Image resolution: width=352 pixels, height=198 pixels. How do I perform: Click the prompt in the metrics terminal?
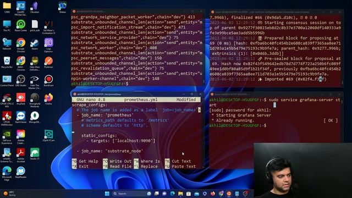[100, 84]
